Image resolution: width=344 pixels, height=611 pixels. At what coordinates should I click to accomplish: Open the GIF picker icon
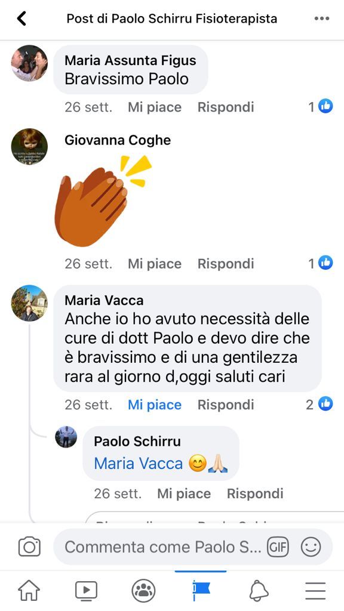point(277,547)
